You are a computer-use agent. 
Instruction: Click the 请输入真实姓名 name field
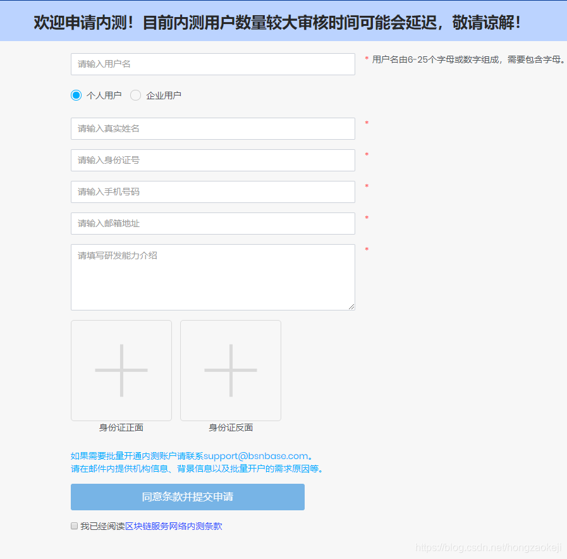pyautogui.click(x=212, y=128)
